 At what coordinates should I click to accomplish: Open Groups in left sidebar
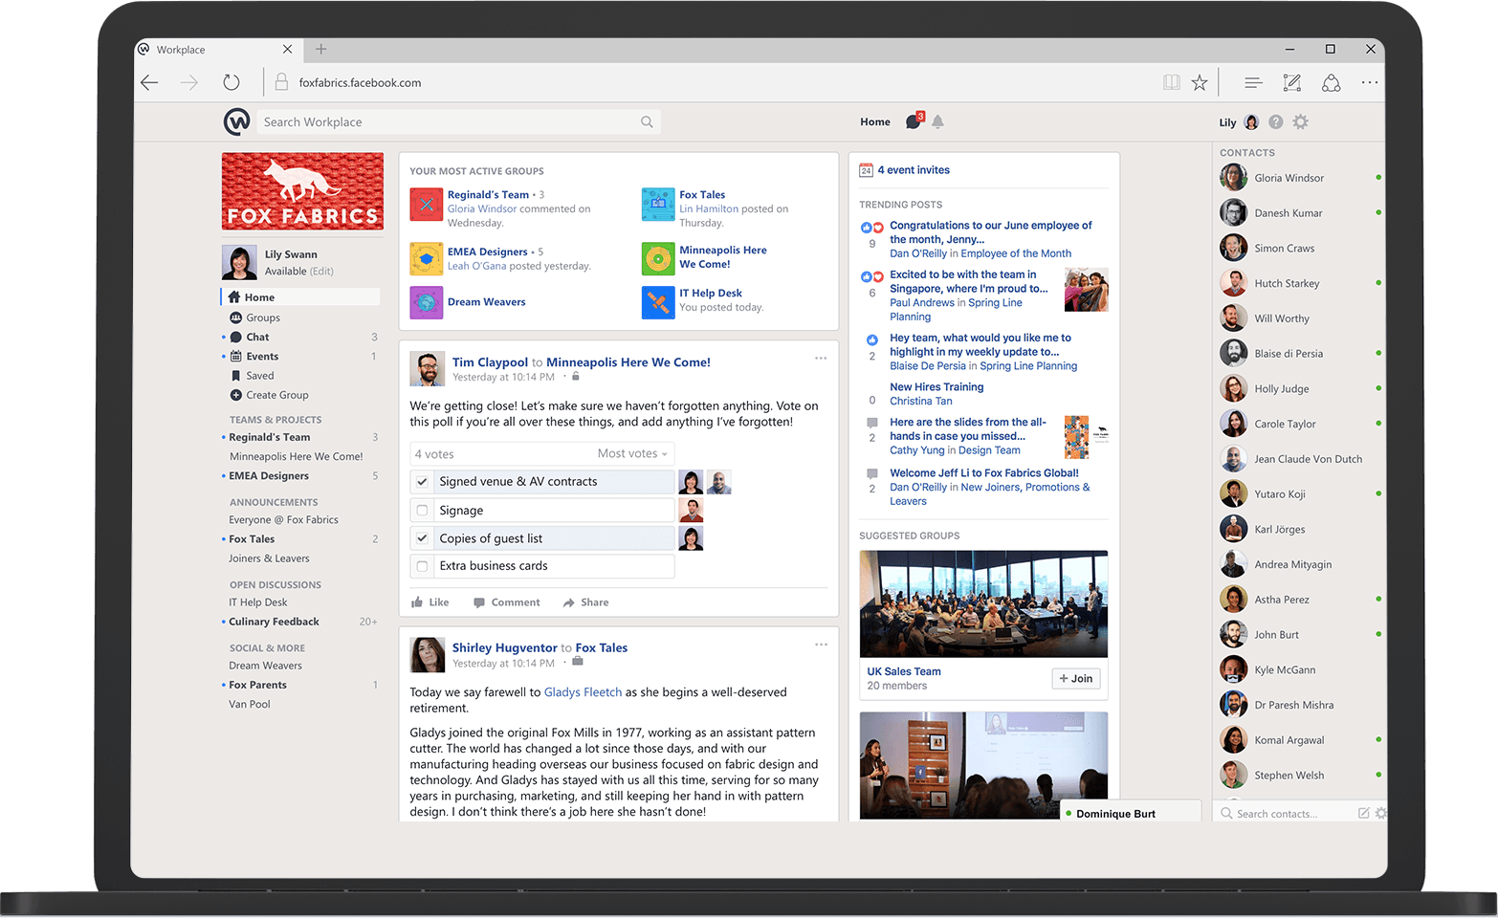pos(263,317)
